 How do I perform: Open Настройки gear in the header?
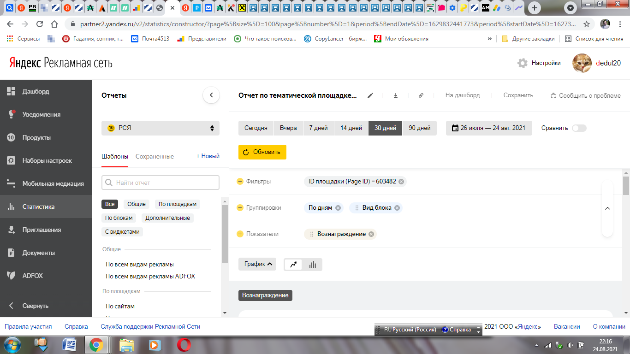click(539, 63)
